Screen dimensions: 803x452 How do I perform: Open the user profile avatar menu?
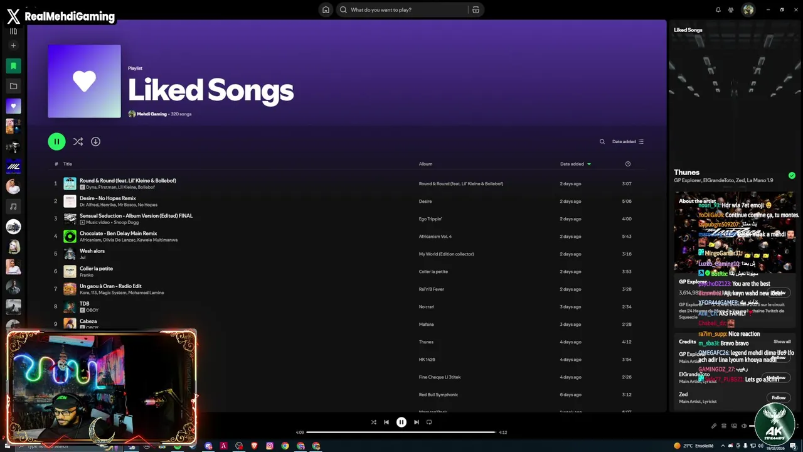[x=748, y=9]
